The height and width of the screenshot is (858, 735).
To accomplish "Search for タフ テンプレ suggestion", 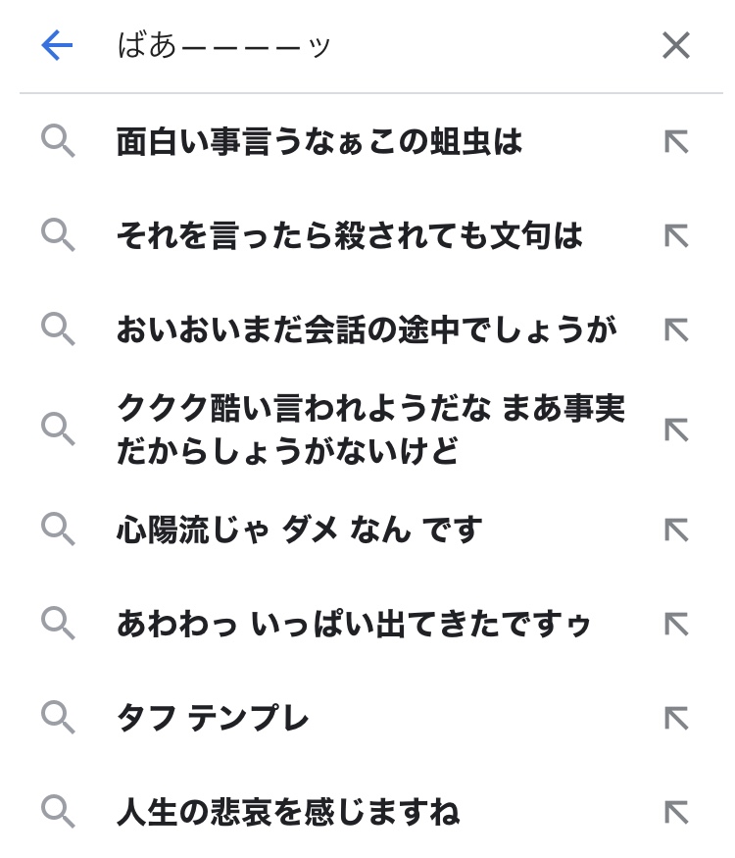I will tap(213, 719).
